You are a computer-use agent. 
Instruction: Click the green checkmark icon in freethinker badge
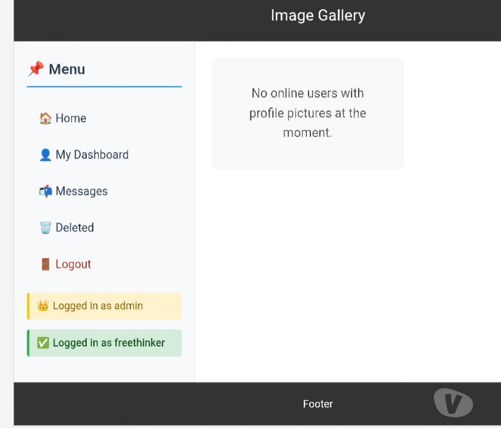point(43,343)
